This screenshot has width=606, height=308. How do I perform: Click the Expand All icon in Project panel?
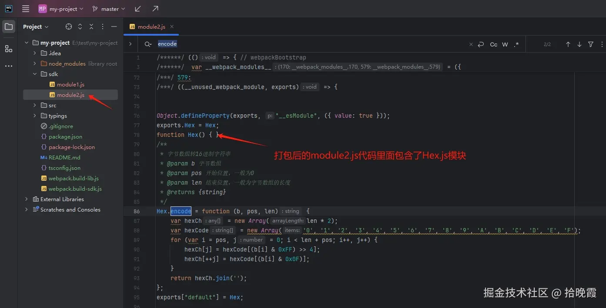[x=80, y=26]
